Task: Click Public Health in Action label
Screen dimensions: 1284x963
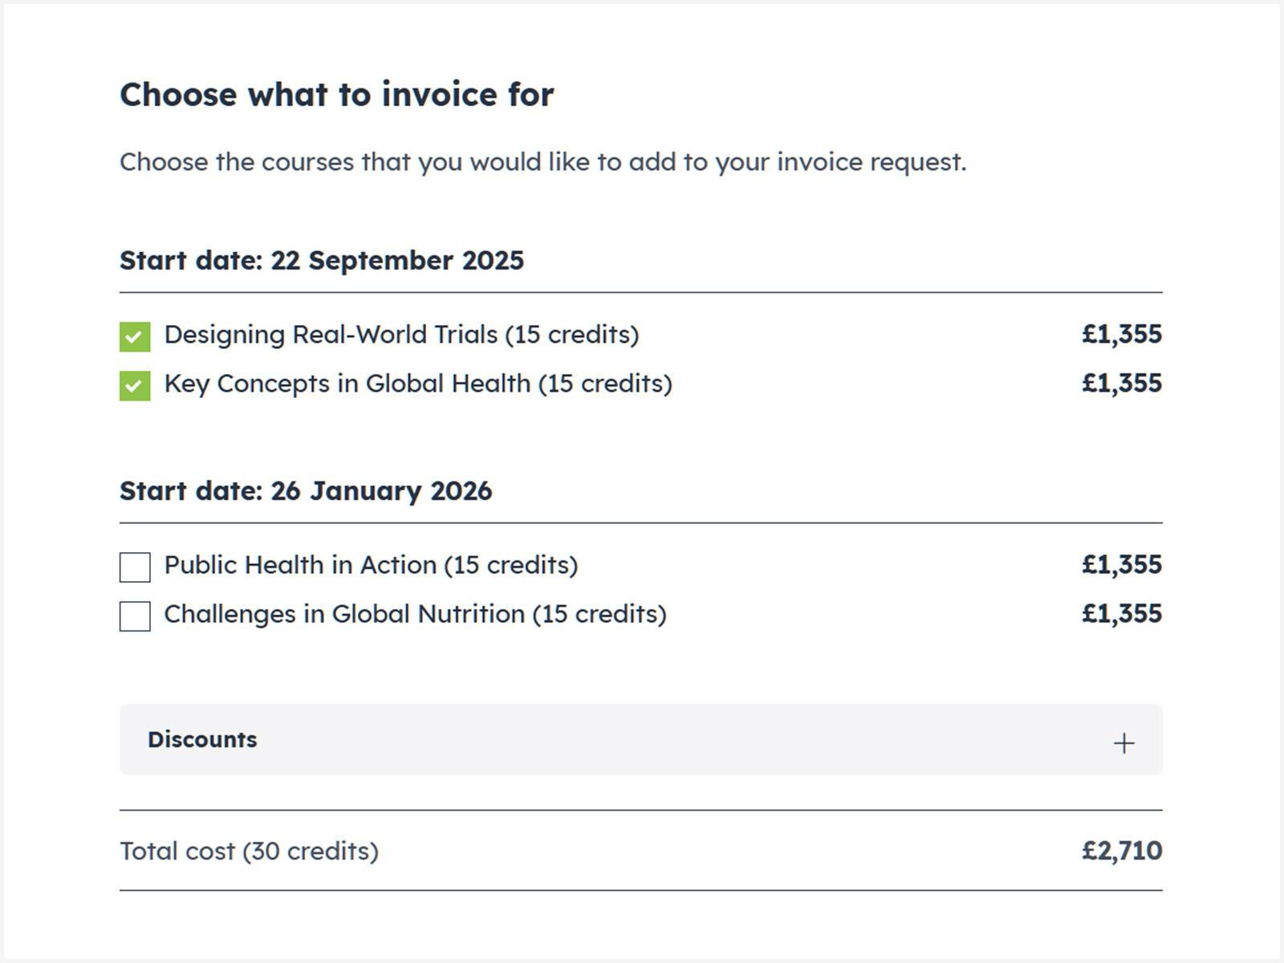Action: pyautogui.click(x=371, y=565)
